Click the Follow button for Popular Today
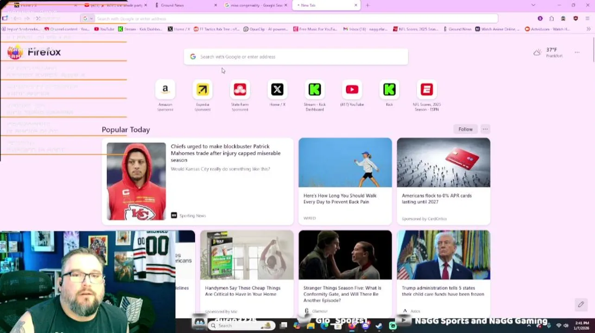 click(465, 129)
